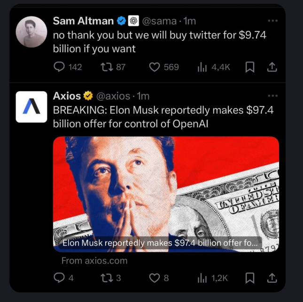Viewport: 303px width, 302px height.
Task: Share Sam Altman's tweet
Action: click(x=272, y=67)
